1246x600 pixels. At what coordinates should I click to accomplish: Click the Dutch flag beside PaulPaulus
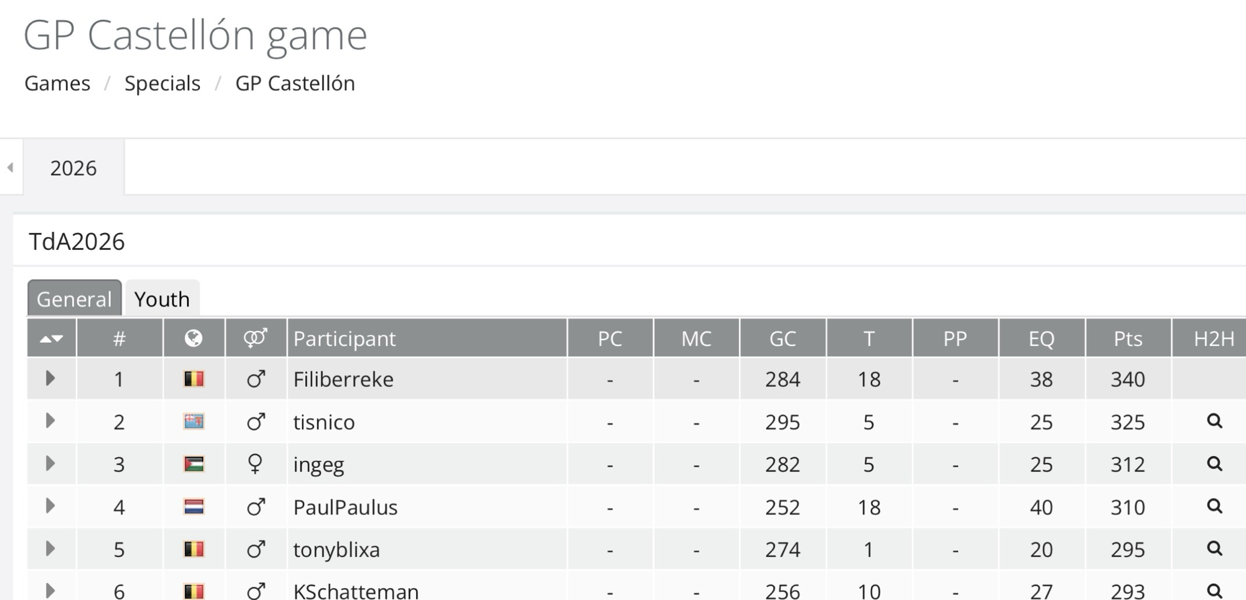click(x=194, y=507)
